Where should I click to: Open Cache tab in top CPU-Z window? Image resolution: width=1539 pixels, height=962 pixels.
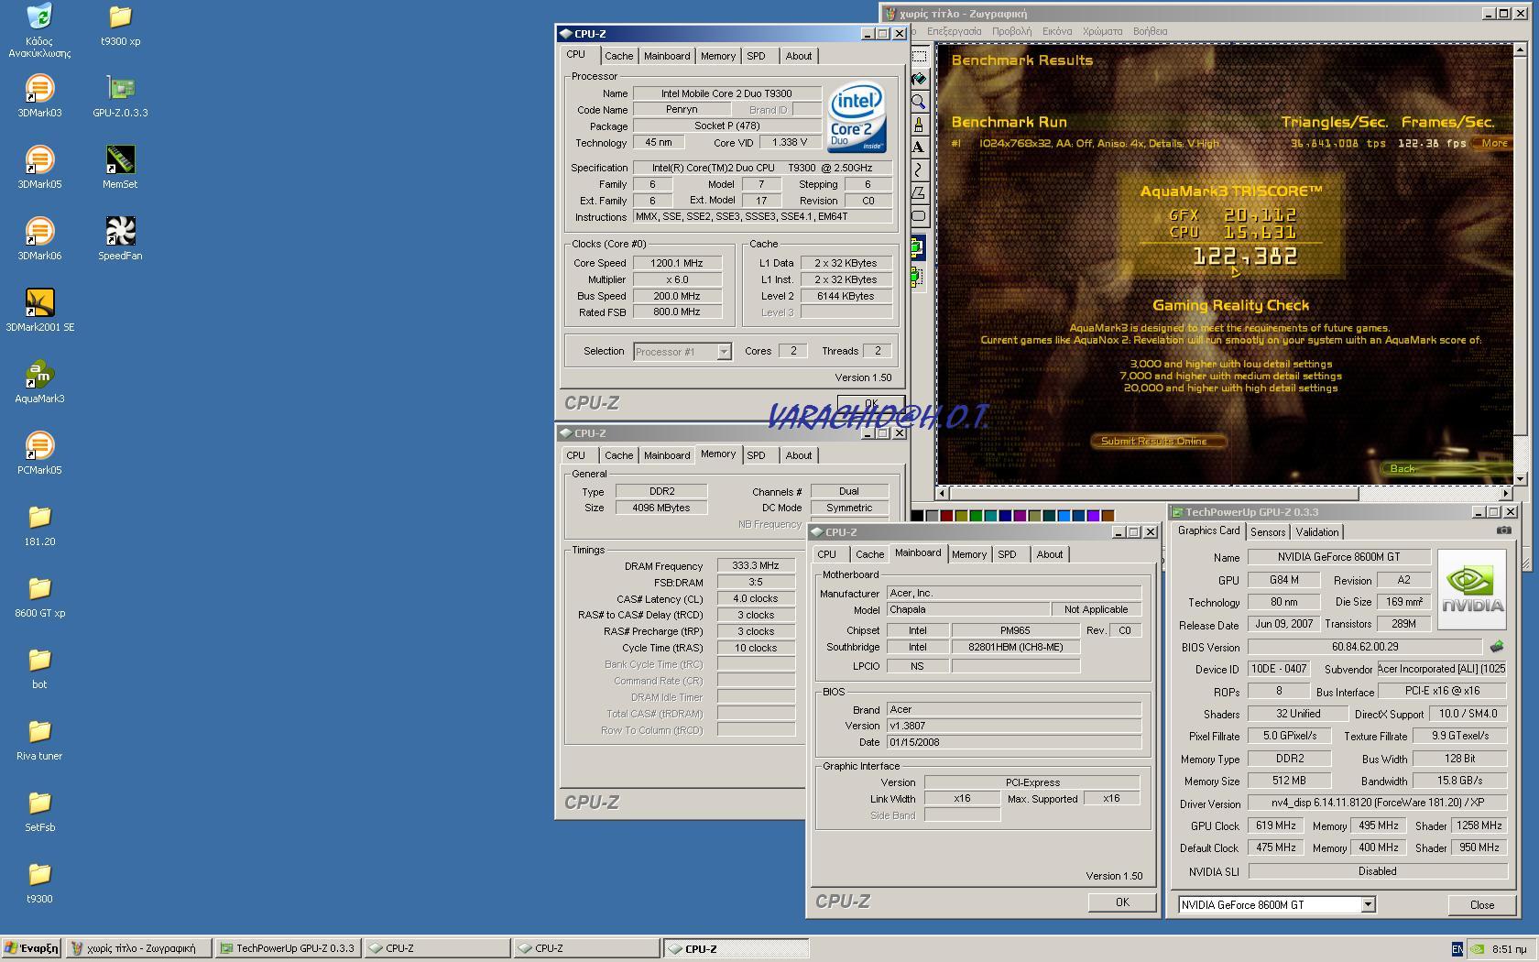[618, 56]
